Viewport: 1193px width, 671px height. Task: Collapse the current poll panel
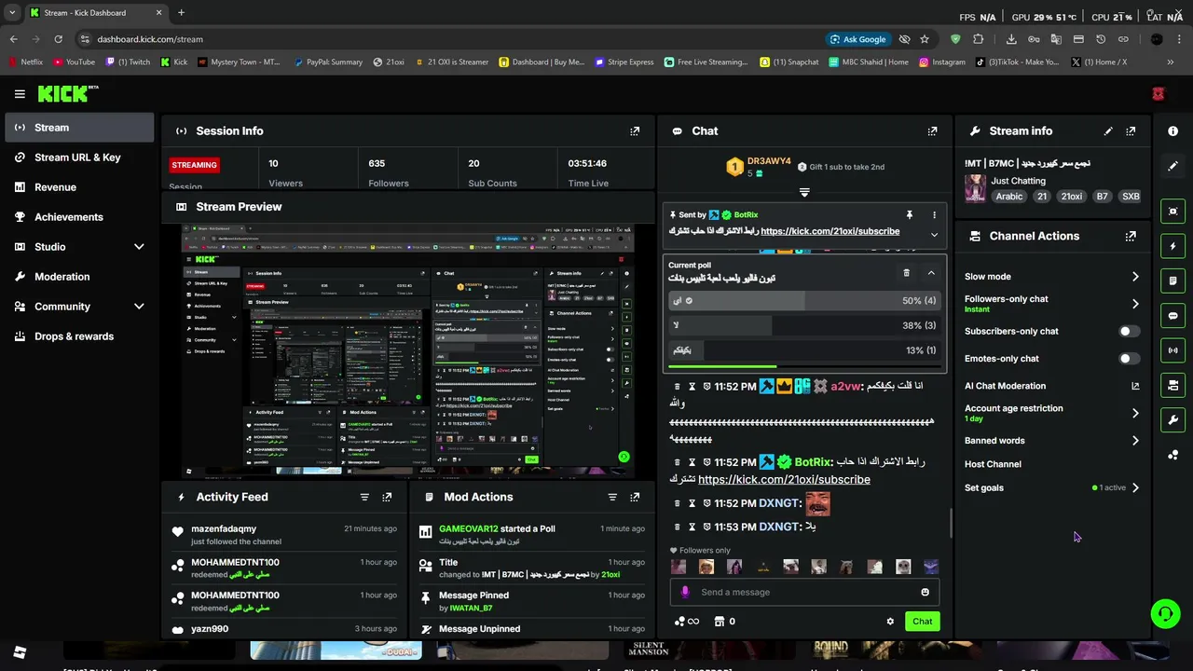931,273
